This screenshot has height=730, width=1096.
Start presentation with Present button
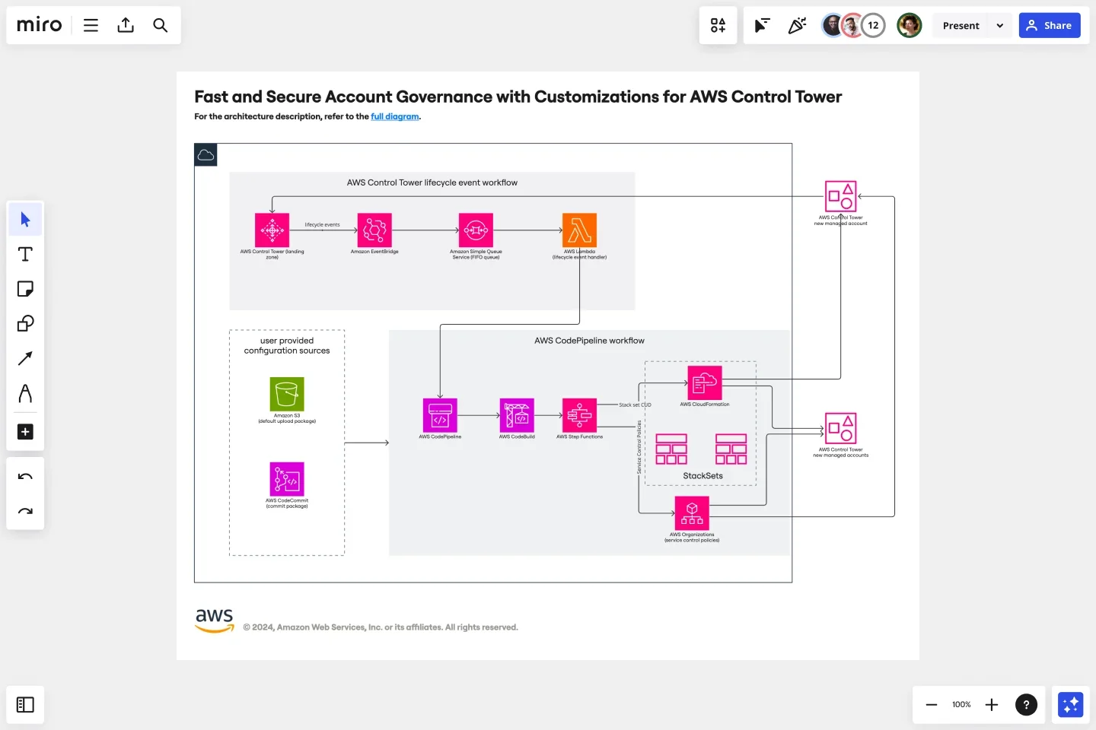[961, 25]
